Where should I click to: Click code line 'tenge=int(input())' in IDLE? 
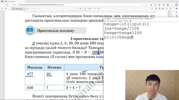(126, 24)
